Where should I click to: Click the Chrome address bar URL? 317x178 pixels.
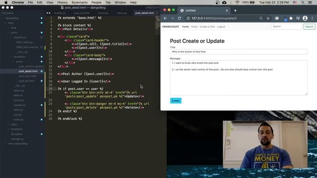(214, 18)
